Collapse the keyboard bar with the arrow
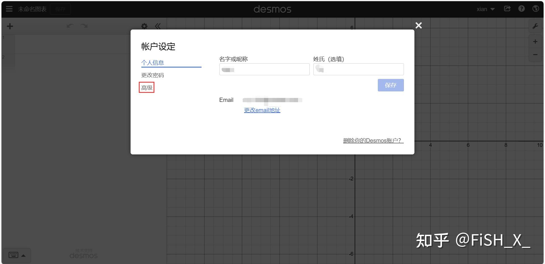 click(x=23, y=255)
